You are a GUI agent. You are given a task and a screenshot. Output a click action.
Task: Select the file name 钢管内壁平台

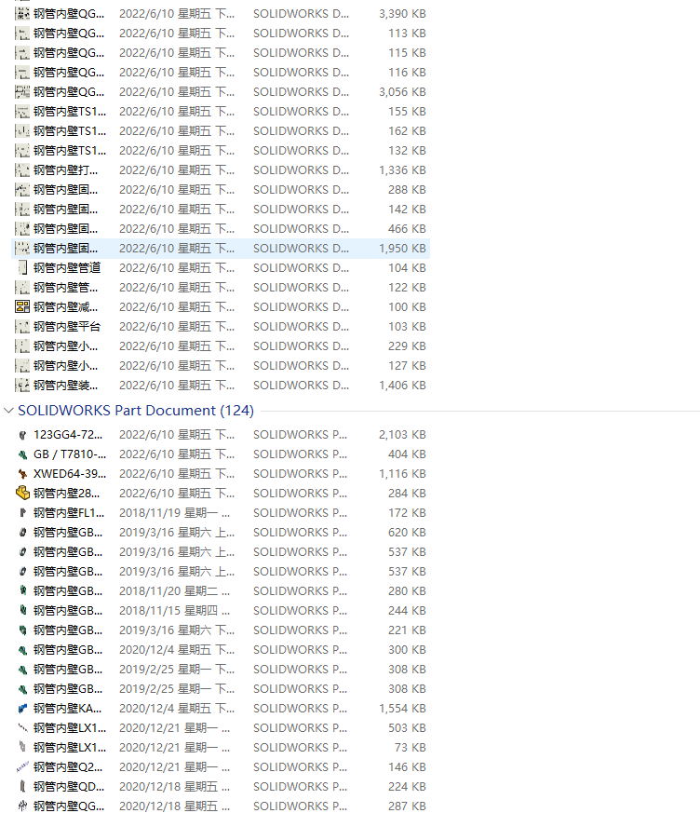(67, 327)
